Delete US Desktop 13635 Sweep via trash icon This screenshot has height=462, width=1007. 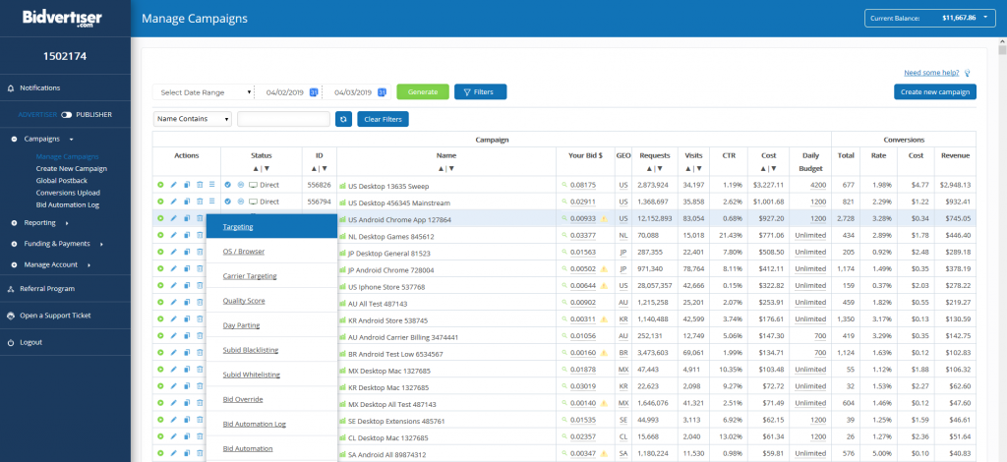[200, 185]
